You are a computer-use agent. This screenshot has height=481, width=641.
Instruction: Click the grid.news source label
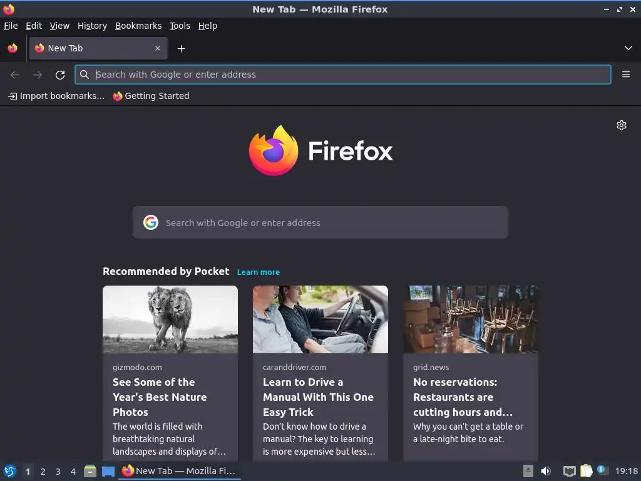click(431, 367)
